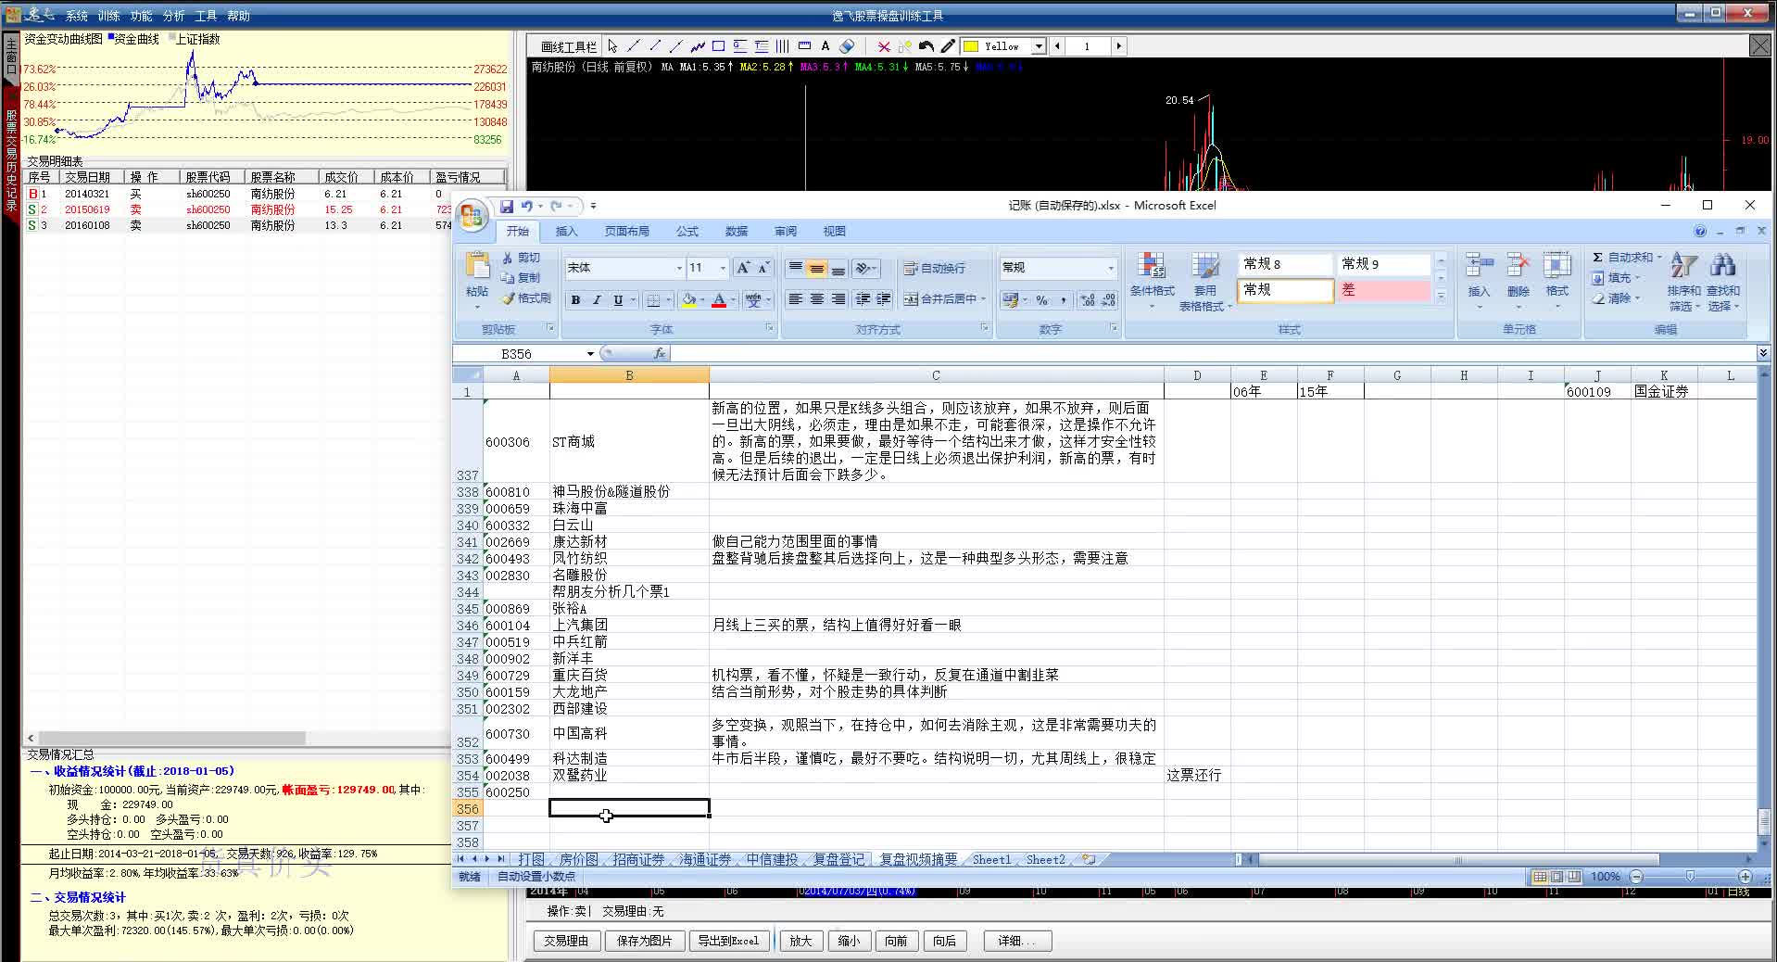The width and height of the screenshot is (1777, 962).
Task: Click the Excel Office button
Action: click(472, 216)
